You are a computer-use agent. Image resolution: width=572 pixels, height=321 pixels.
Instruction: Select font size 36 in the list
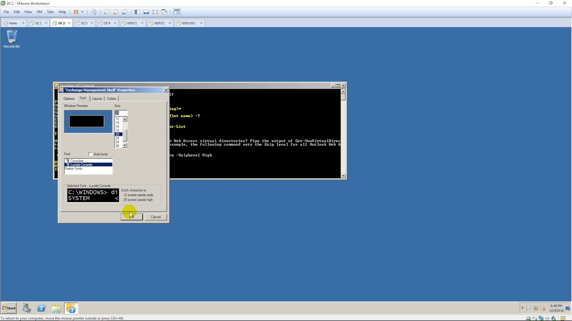coord(118,146)
